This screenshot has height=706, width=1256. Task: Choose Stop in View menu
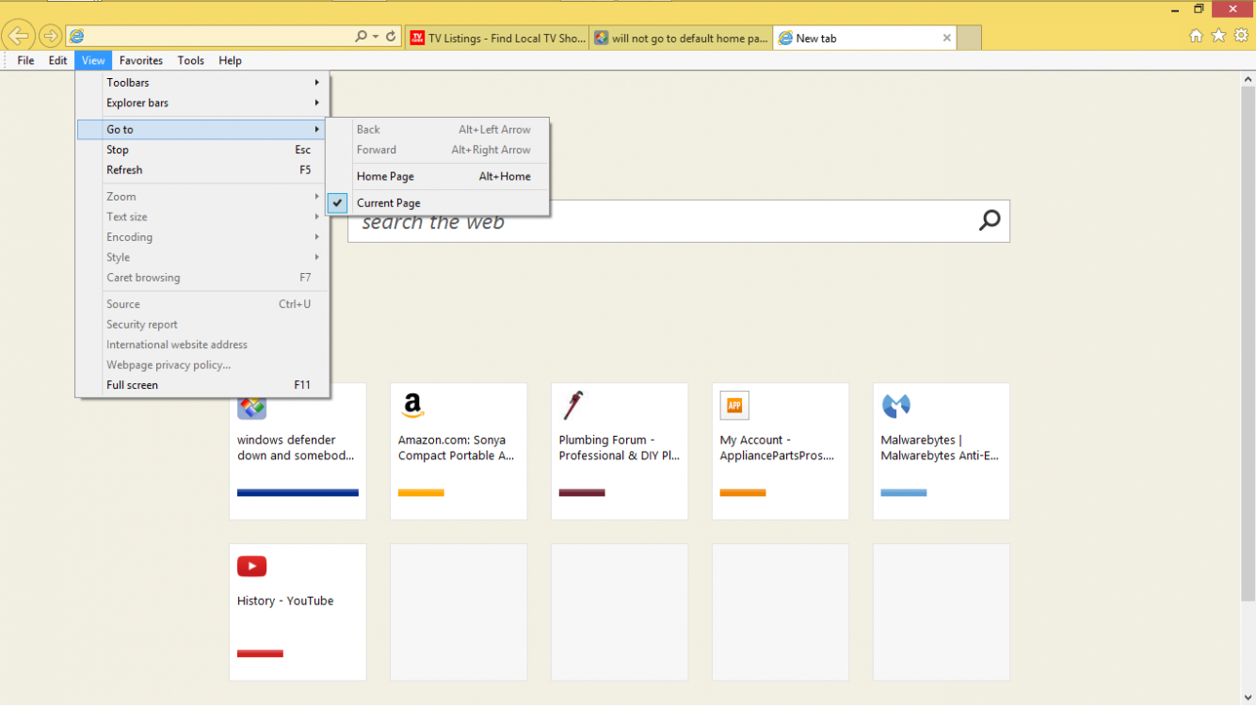coord(202,150)
